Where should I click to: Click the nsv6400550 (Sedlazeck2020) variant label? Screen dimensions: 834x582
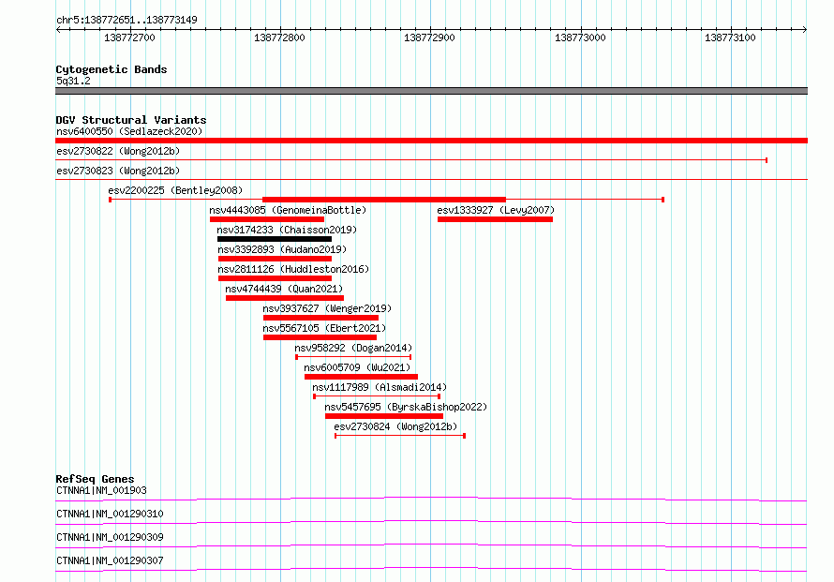point(129,131)
